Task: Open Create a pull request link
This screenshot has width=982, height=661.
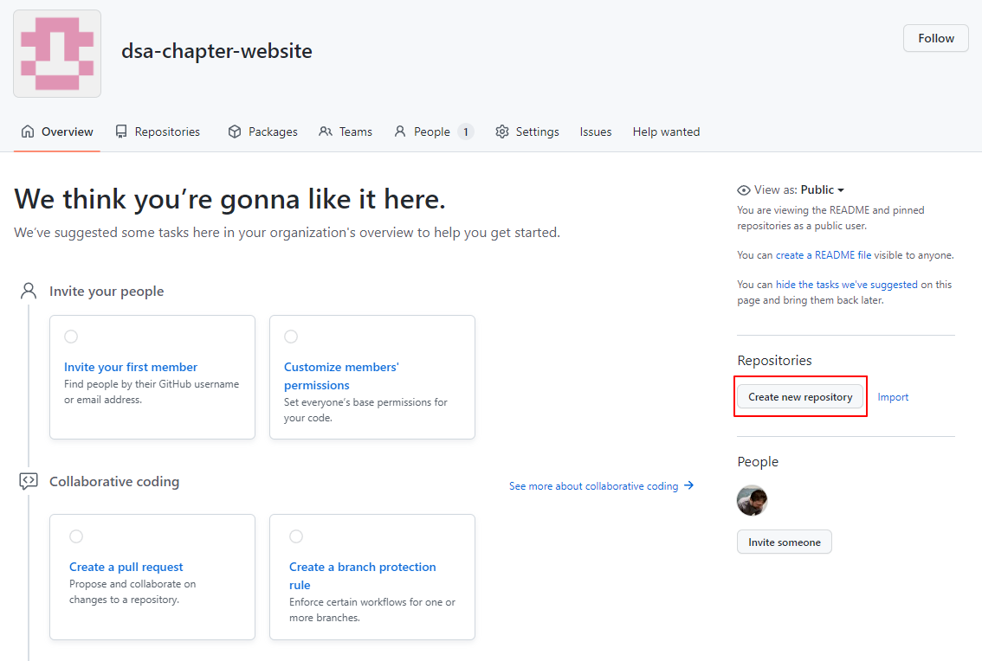Action: 126,567
